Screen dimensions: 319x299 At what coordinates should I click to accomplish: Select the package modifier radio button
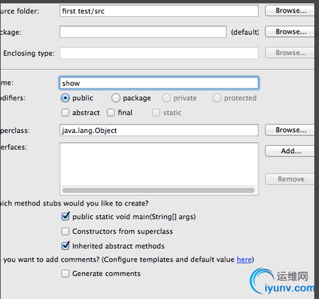[116, 98]
